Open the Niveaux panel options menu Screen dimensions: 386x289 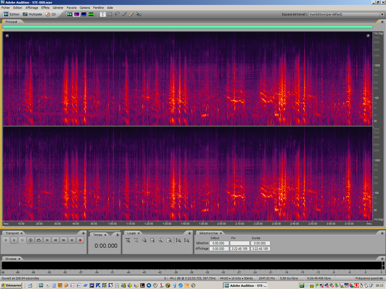pos(382,259)
